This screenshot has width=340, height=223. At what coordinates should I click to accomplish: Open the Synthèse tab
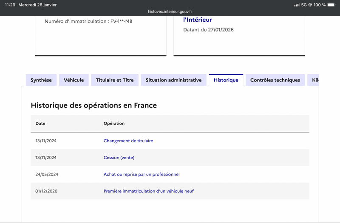[41, 80]
